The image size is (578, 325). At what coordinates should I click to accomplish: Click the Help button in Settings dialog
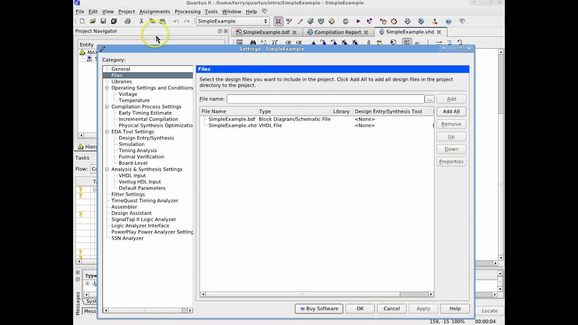click(x=455, y=309)
